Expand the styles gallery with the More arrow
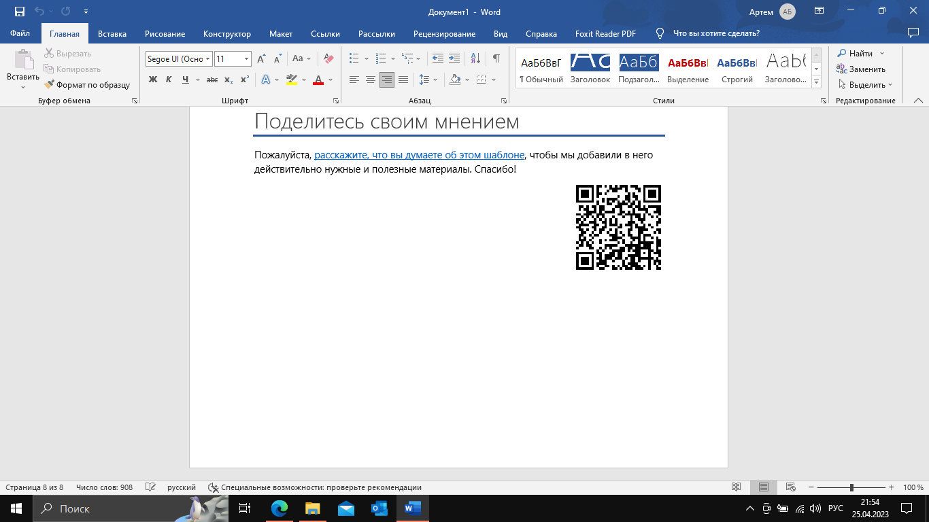The width and height of the screenshot is (929, 522). 816,82
